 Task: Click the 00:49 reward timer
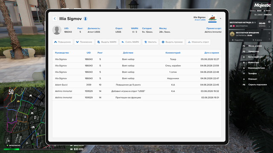coord(262,23)
